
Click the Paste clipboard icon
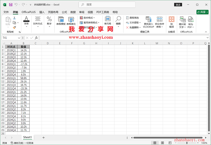pyautogui.click(x=8, y=20)
